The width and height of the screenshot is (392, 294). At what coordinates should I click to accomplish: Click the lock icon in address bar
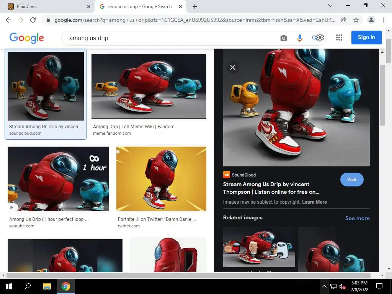(48, 20)
